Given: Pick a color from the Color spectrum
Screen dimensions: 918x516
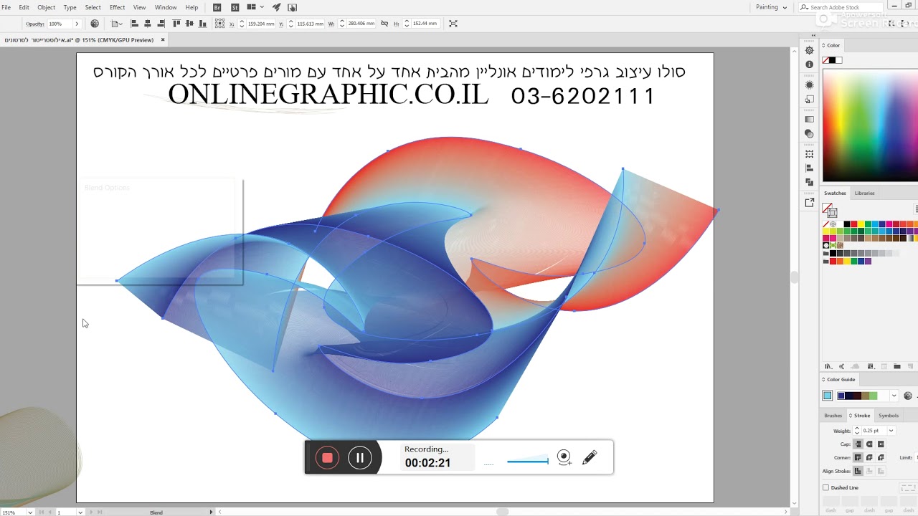Looking at the screenshot, I should 870,127.
